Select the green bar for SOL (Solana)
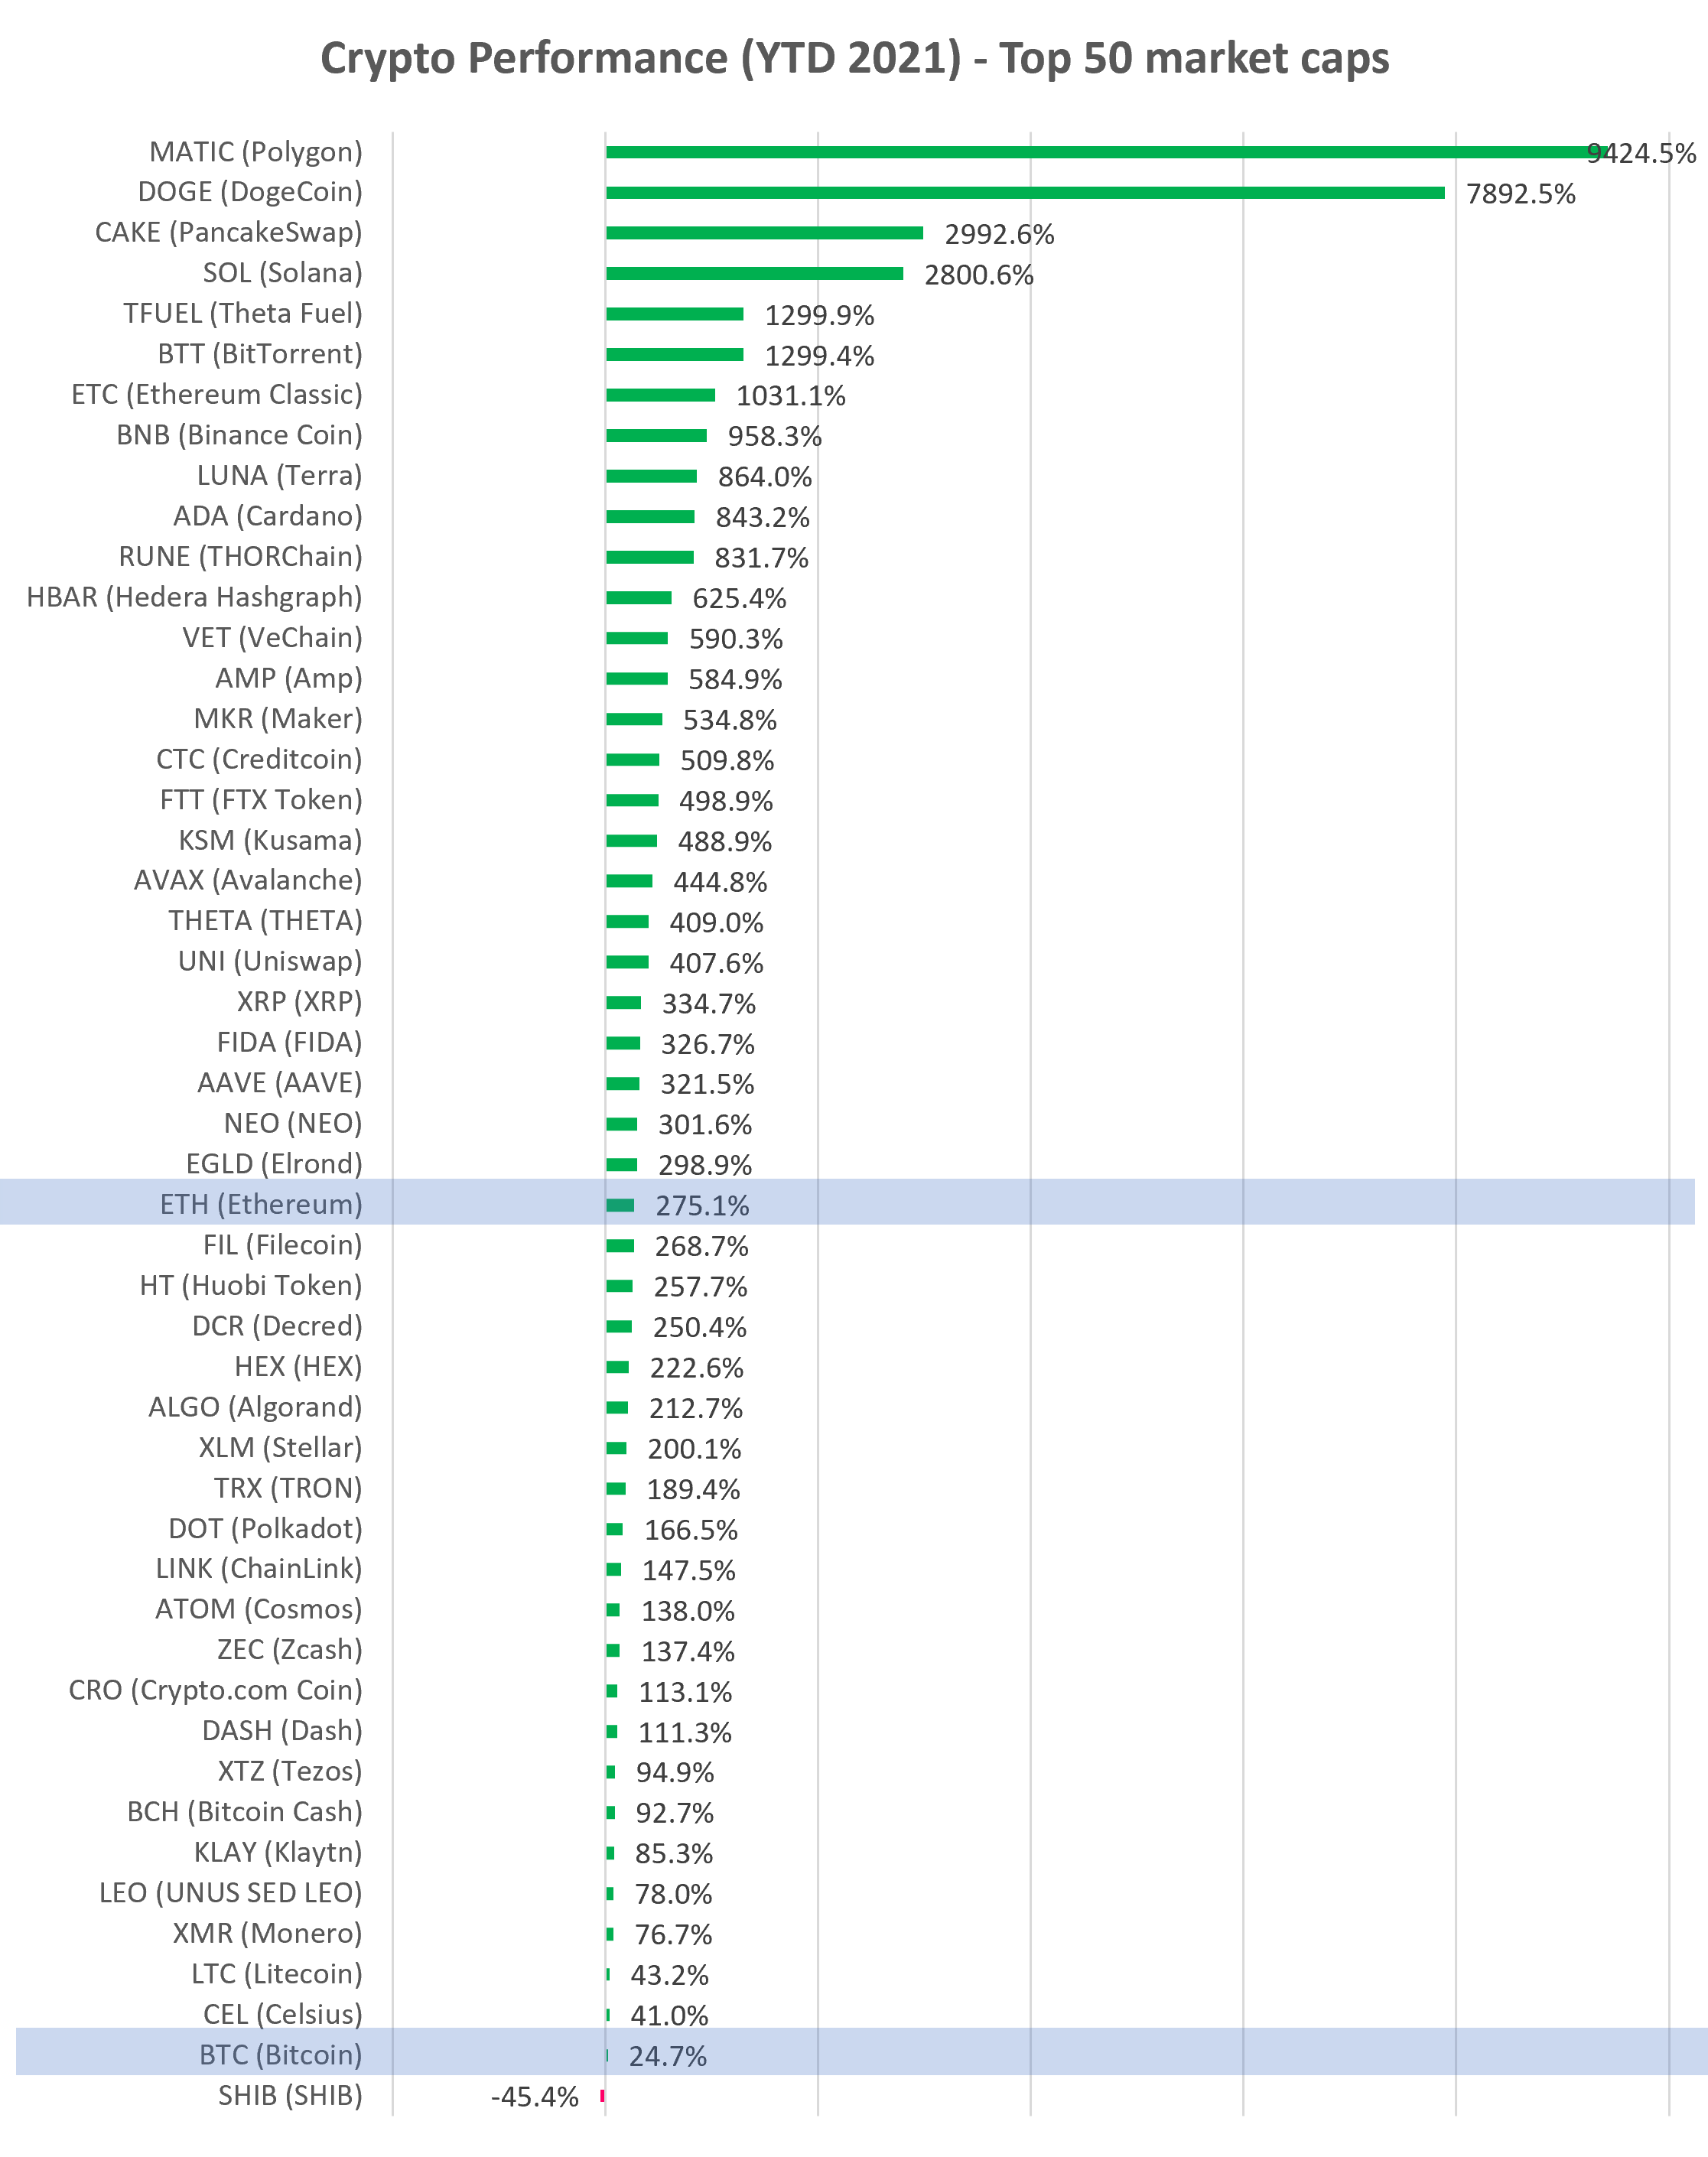Screen dimensions: 1708x2157 755,273
